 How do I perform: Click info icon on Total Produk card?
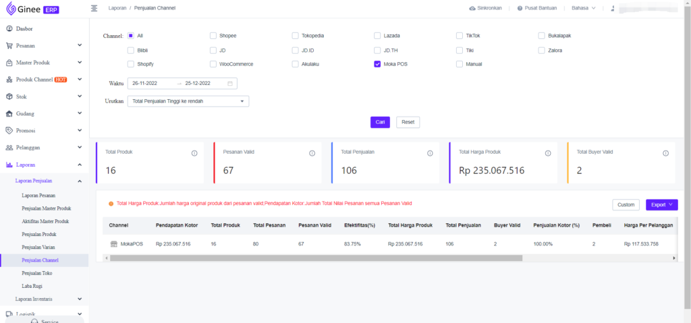[194, 153]
